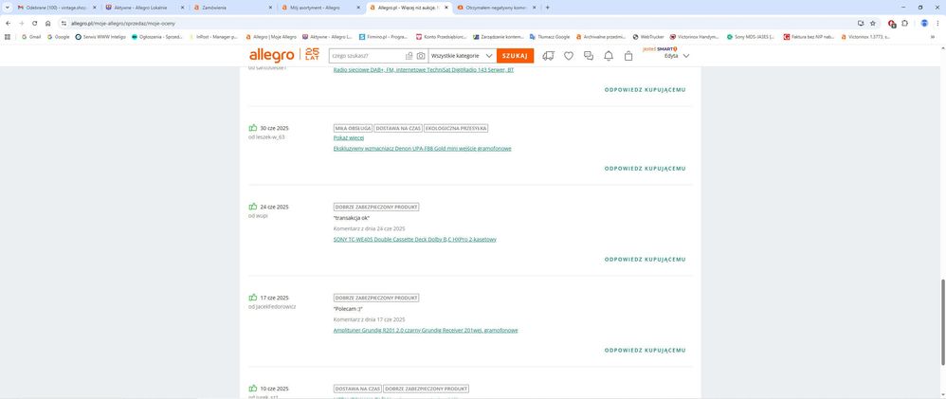Show more bookmarks with the overflow chevron
946x399 pixels.
point(933,37)
